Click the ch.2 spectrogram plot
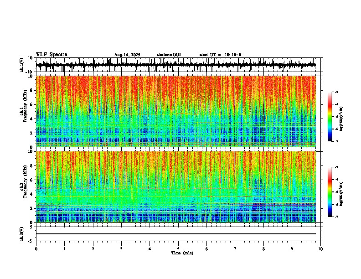The width and height of the screenshot is (361, 279). pos(175,187)
